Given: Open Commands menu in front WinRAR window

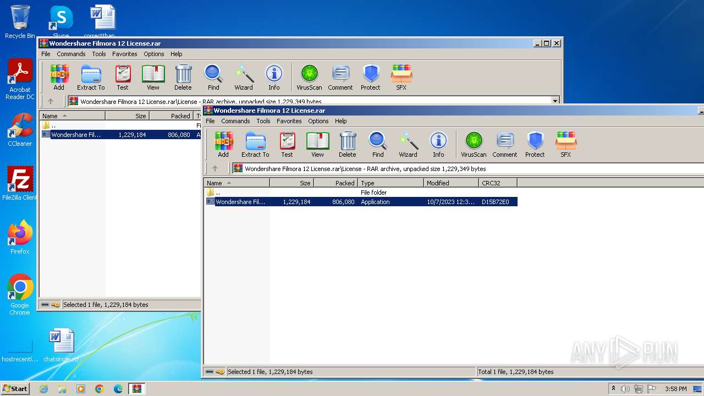Looking at the screenshot, I should [x=235, y=121].
